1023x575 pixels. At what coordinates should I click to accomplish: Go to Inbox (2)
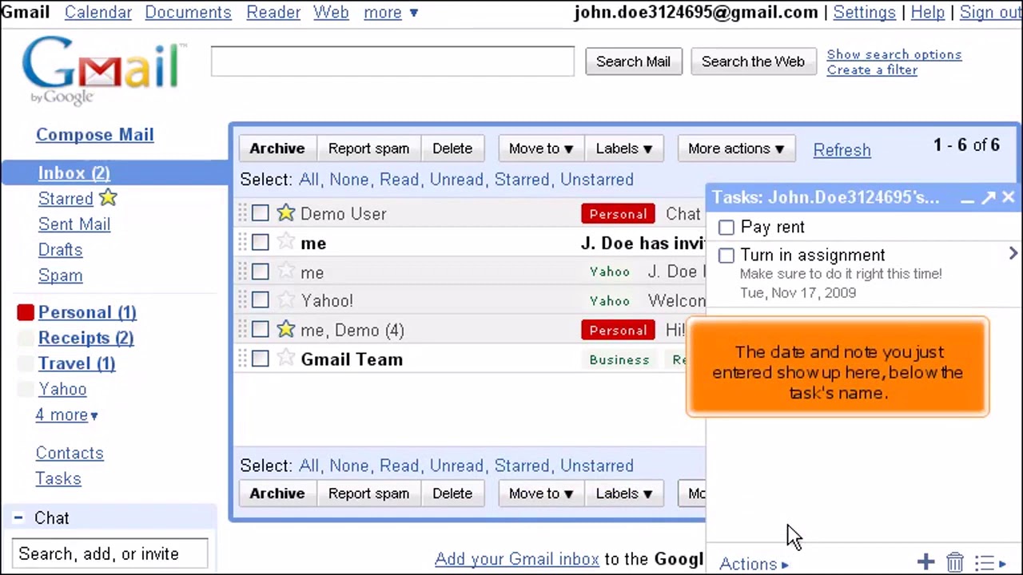pyautogui.click(x=74, y=172)
